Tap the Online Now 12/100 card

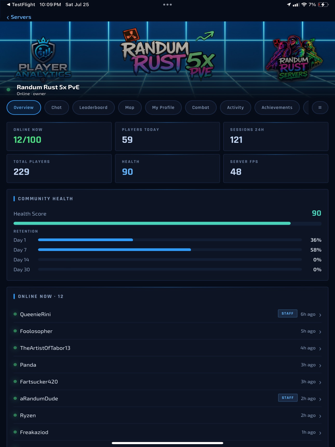[x=59, y=136]
